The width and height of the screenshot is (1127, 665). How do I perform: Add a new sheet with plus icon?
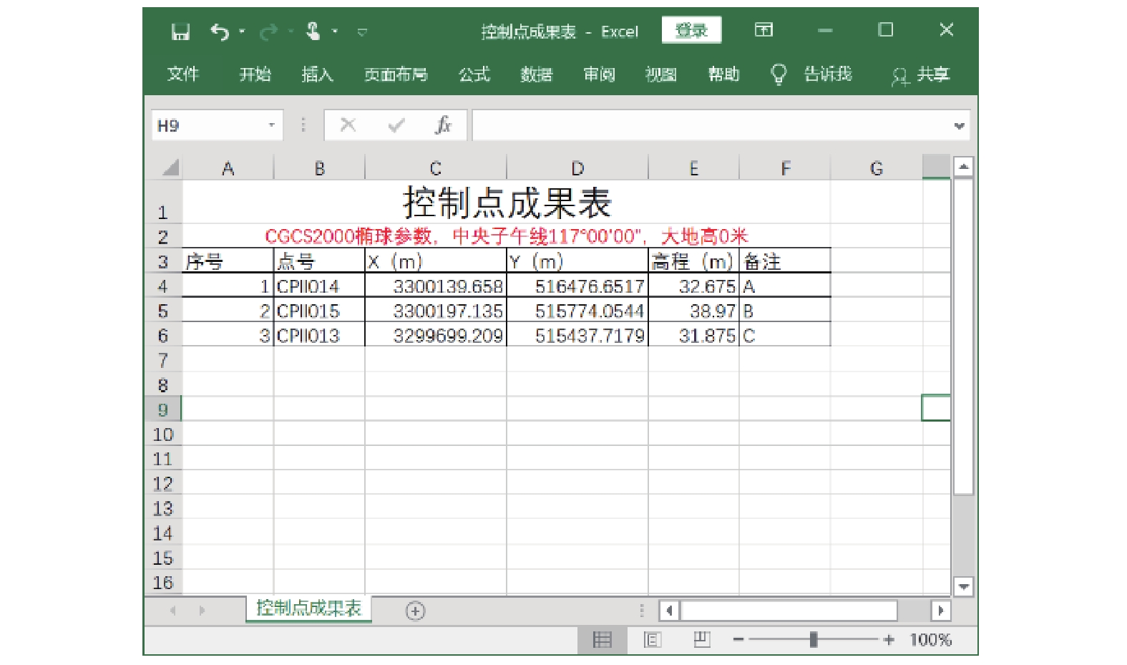(x=415, y=611)
